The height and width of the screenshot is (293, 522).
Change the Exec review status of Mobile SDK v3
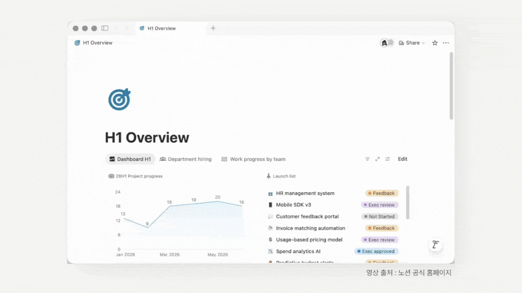(x=379, y=205)
